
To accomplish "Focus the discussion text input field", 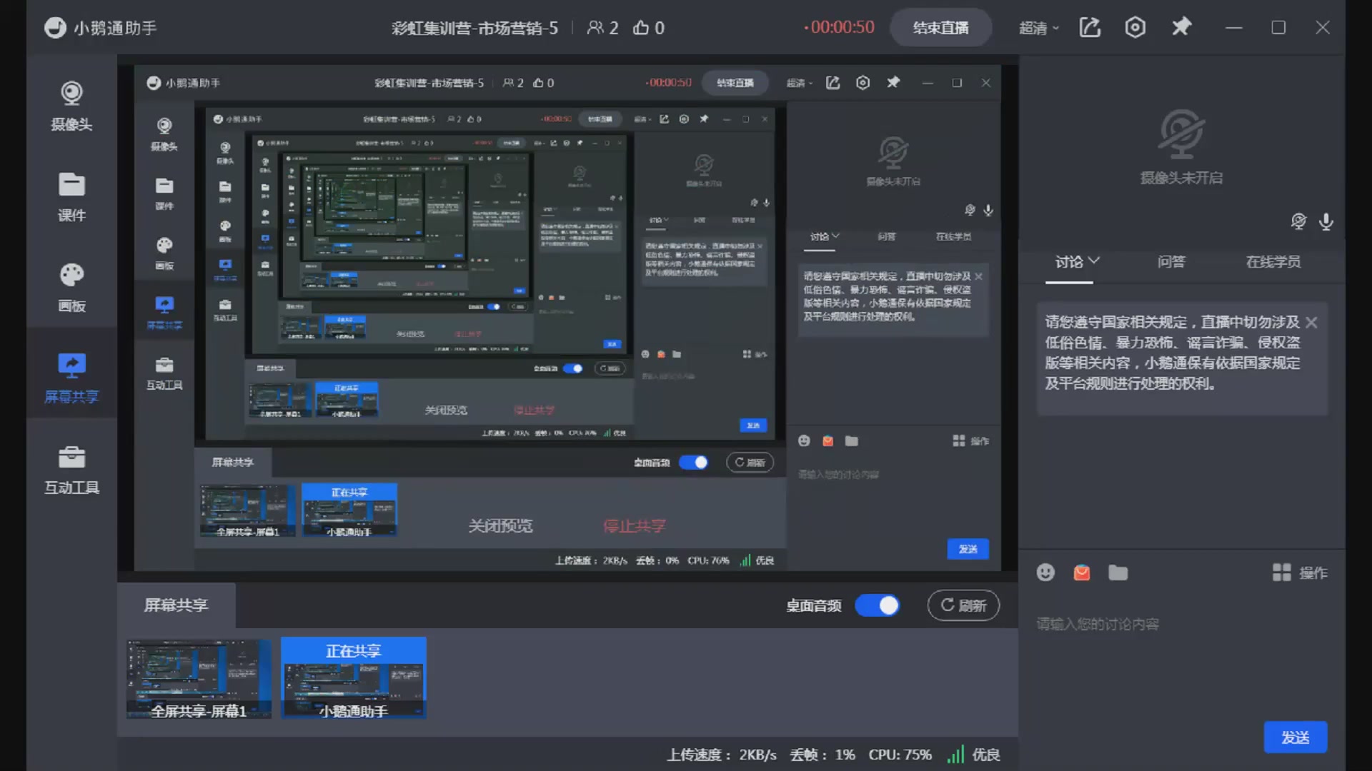I will [x=1183, y=657].
